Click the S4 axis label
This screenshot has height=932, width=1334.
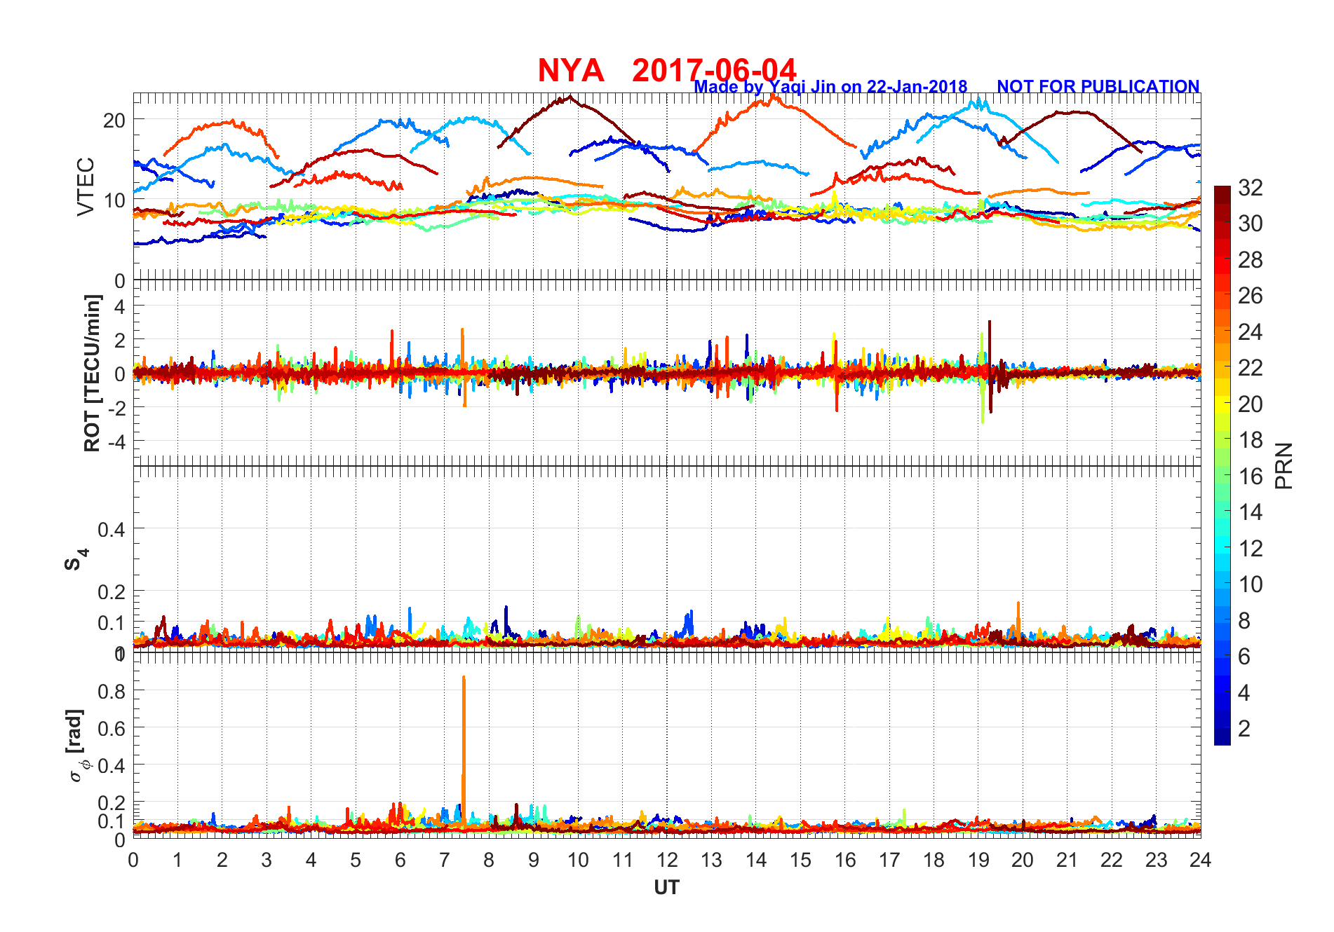[x=76, y=559]
